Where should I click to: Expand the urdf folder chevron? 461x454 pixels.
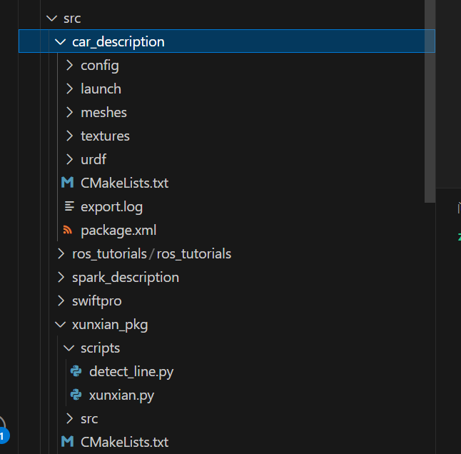69,159
